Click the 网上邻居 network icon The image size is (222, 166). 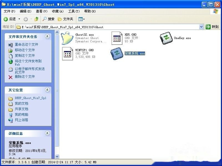(x=11, y=120)
